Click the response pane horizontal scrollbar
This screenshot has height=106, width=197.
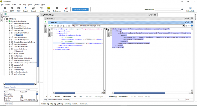click(x=151, y=93)
